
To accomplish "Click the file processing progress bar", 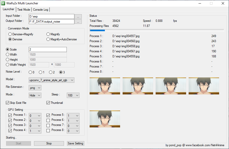I will click(157, 30).
